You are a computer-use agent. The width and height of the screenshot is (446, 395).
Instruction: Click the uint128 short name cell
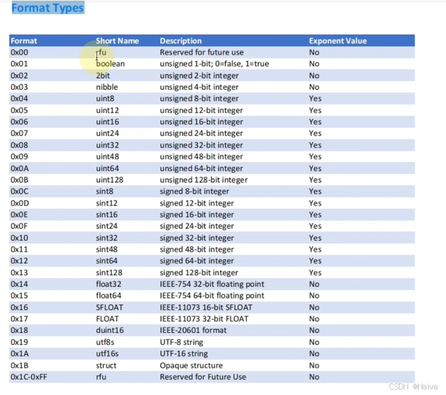coord(110,179)
